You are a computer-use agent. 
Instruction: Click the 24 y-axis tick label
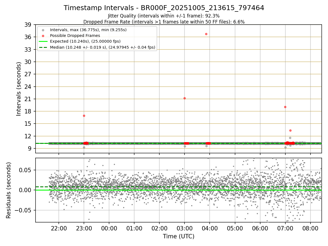click(28, 87)
